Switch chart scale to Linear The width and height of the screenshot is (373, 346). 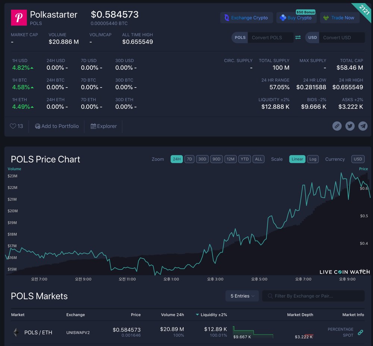[297, 159]
